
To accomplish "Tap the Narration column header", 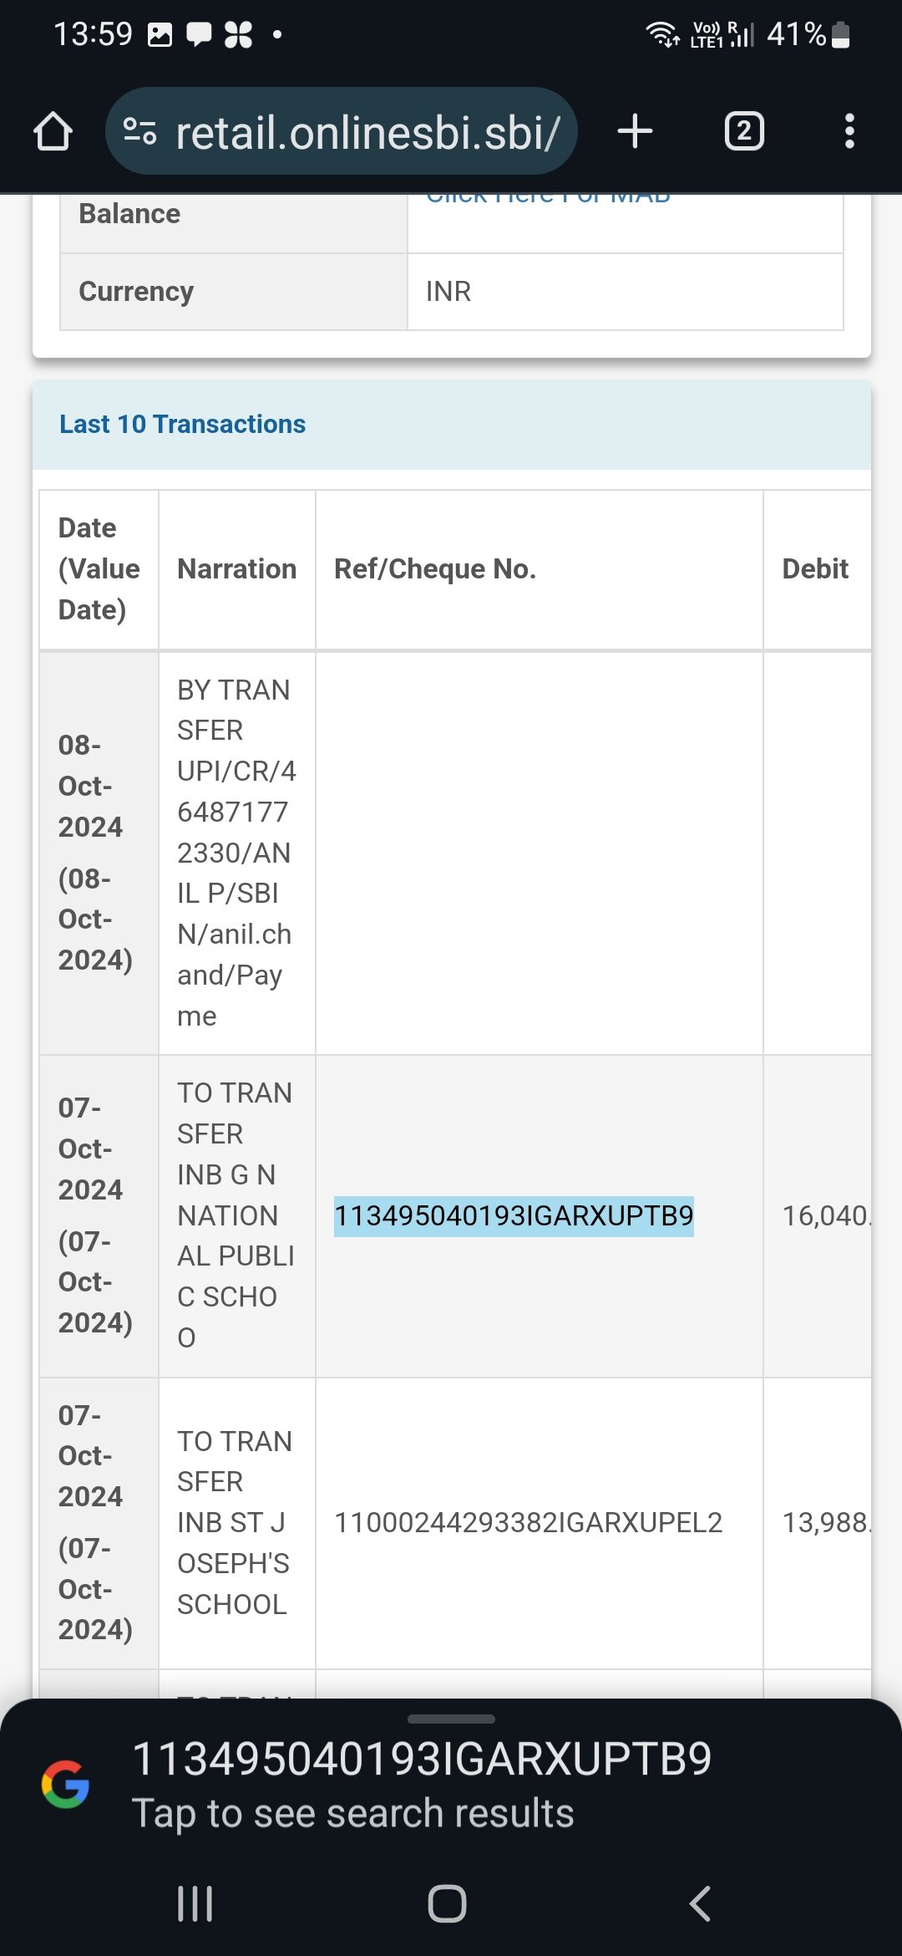I will [237, 568].
